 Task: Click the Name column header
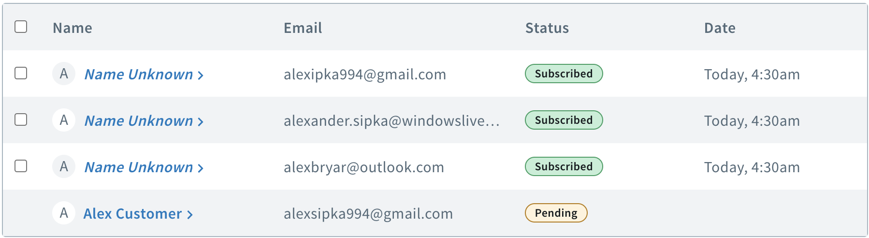click(72, 28)
